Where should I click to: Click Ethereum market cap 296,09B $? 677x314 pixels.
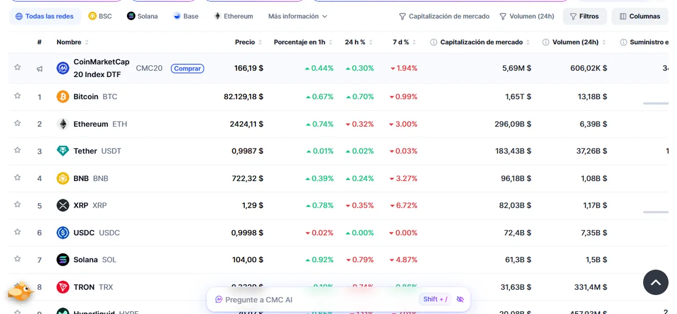point(513,124)
